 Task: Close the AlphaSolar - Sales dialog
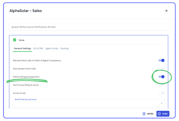pos(166,11)
